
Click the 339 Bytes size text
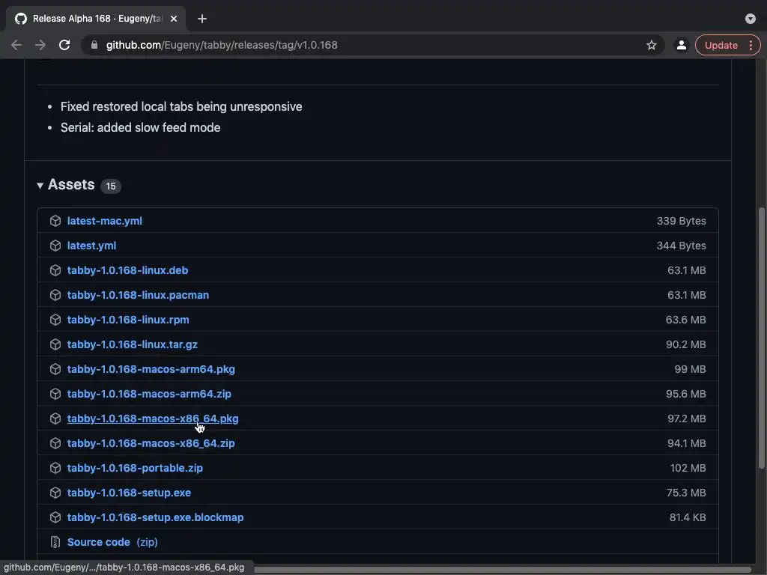[x=682, y=221]
